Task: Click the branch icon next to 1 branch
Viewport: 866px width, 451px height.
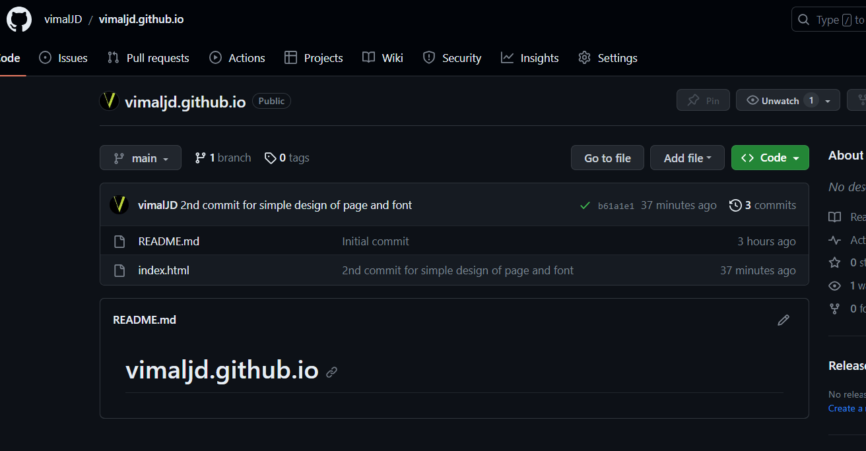Action: pos(200,158)
